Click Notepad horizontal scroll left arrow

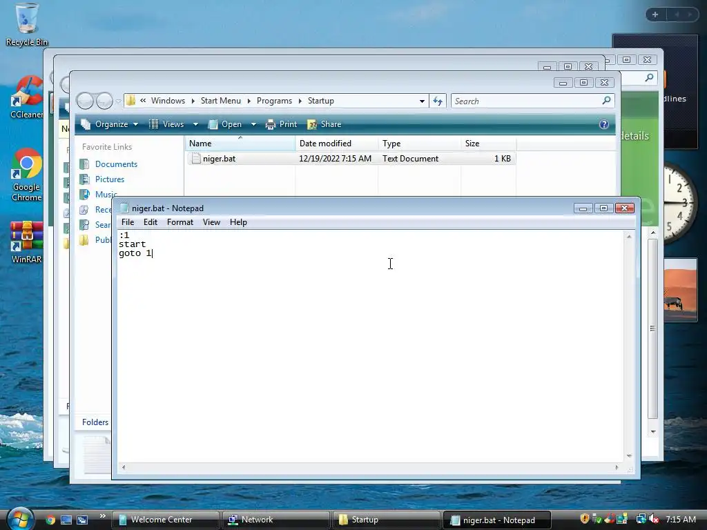click(x=124, y=467)
